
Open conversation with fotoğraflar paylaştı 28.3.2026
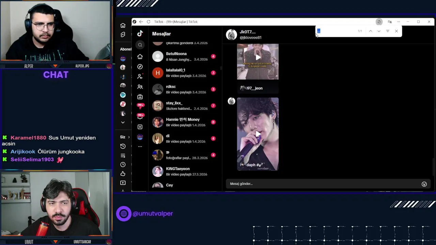pyautogui.click(x=185, y=155)
